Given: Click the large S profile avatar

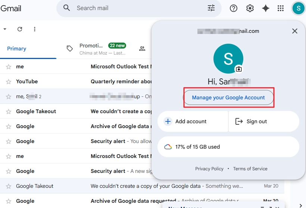Looking at the screenshot, I should (x=228, y=59).
